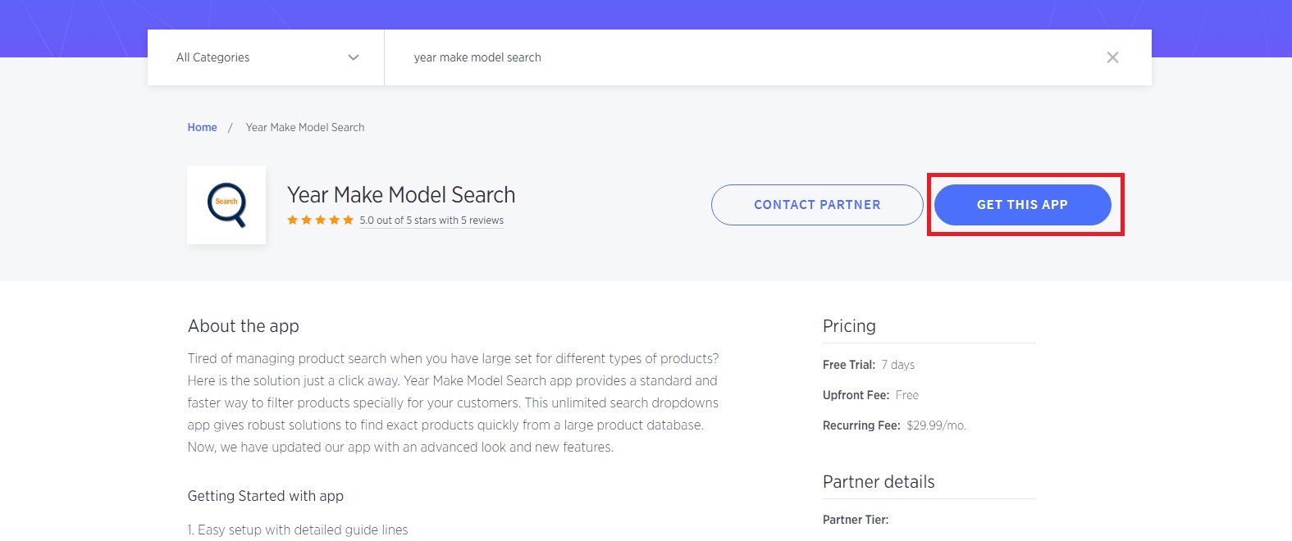The height and width of the screenshot is (541, 1292).
Task: Click the Partner details heading
Action: (879, 482)
